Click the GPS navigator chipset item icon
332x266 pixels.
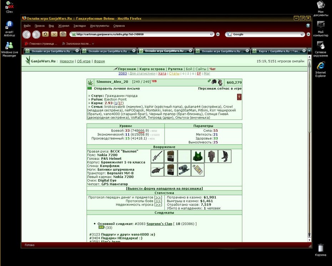[198, 169]
